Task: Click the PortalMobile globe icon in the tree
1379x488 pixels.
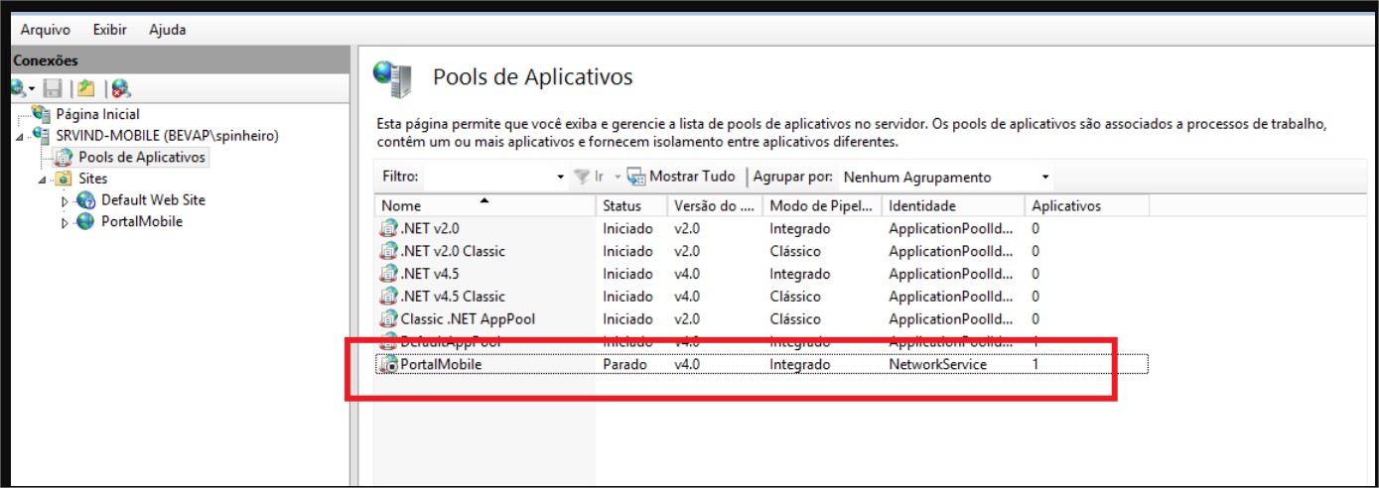Action: (x=85, y=222)
